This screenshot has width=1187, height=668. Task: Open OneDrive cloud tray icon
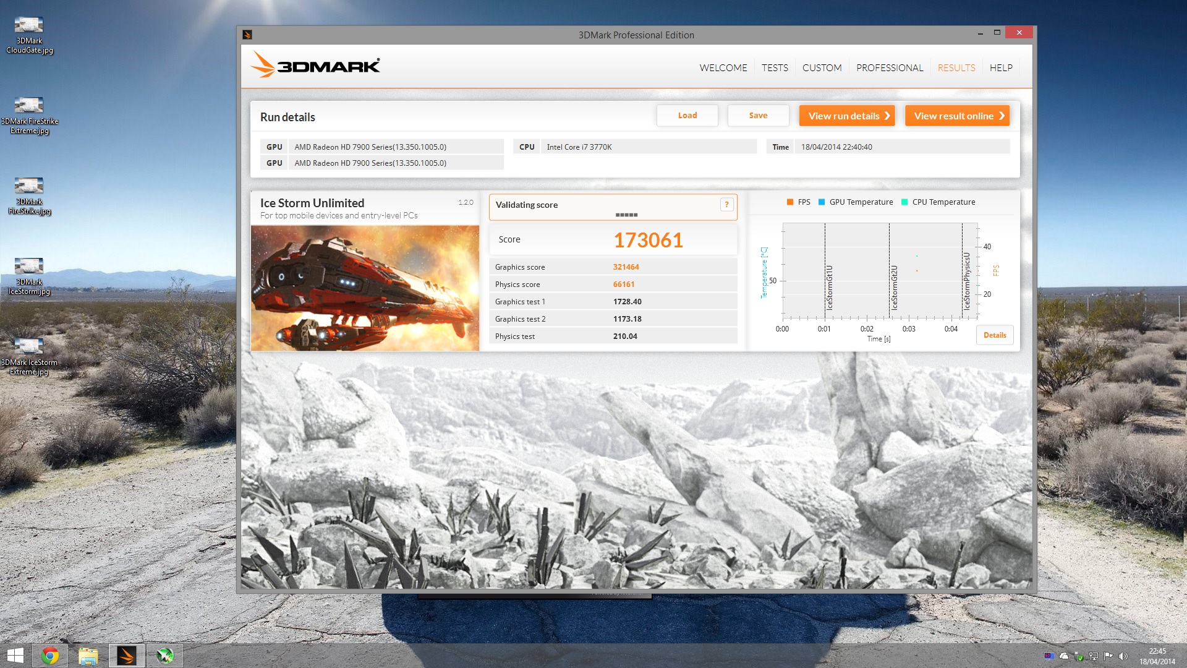pyautogui.click(x=1064, y=656)
